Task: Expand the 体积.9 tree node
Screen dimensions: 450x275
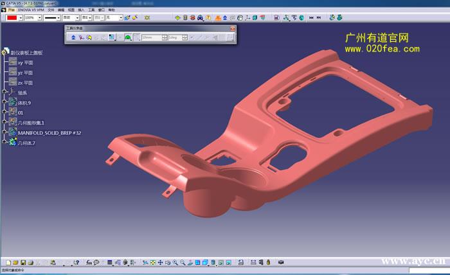Action: (x=4, y=103)
